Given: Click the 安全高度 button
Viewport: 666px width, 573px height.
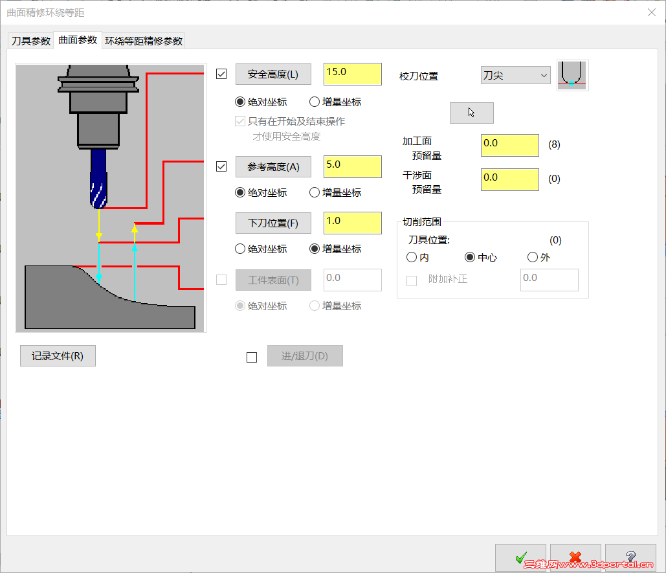Looking at the screenshot, I should [273, 74].
